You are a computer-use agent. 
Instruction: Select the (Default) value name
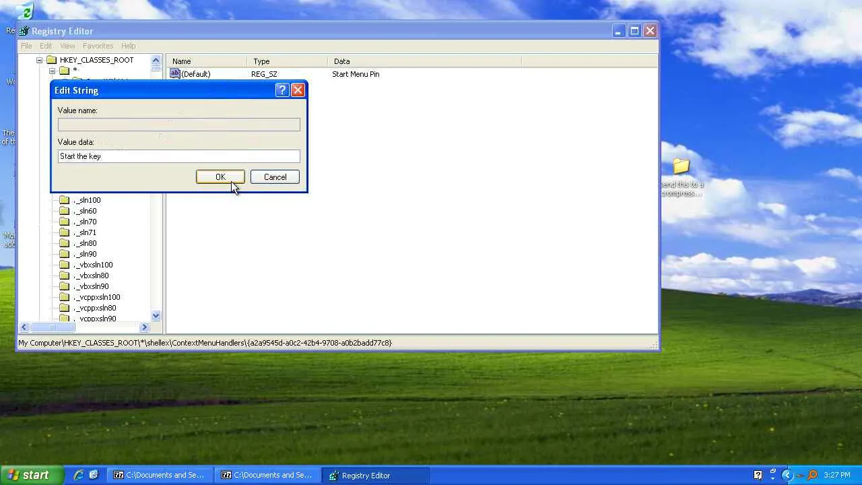tap(196, 74)
